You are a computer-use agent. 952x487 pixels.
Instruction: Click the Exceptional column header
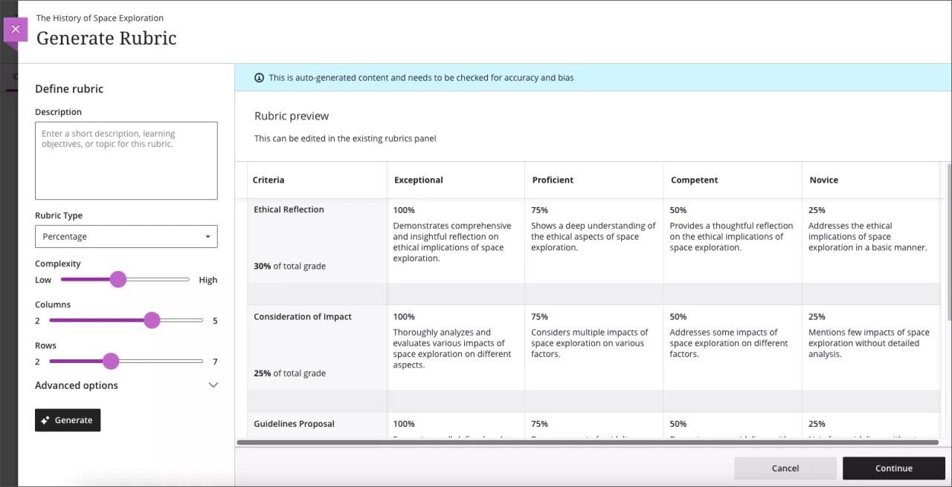click(418, 180)
